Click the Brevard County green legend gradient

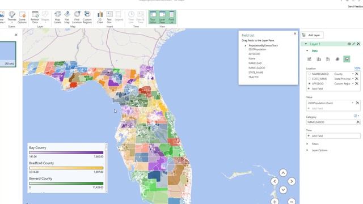66,184
